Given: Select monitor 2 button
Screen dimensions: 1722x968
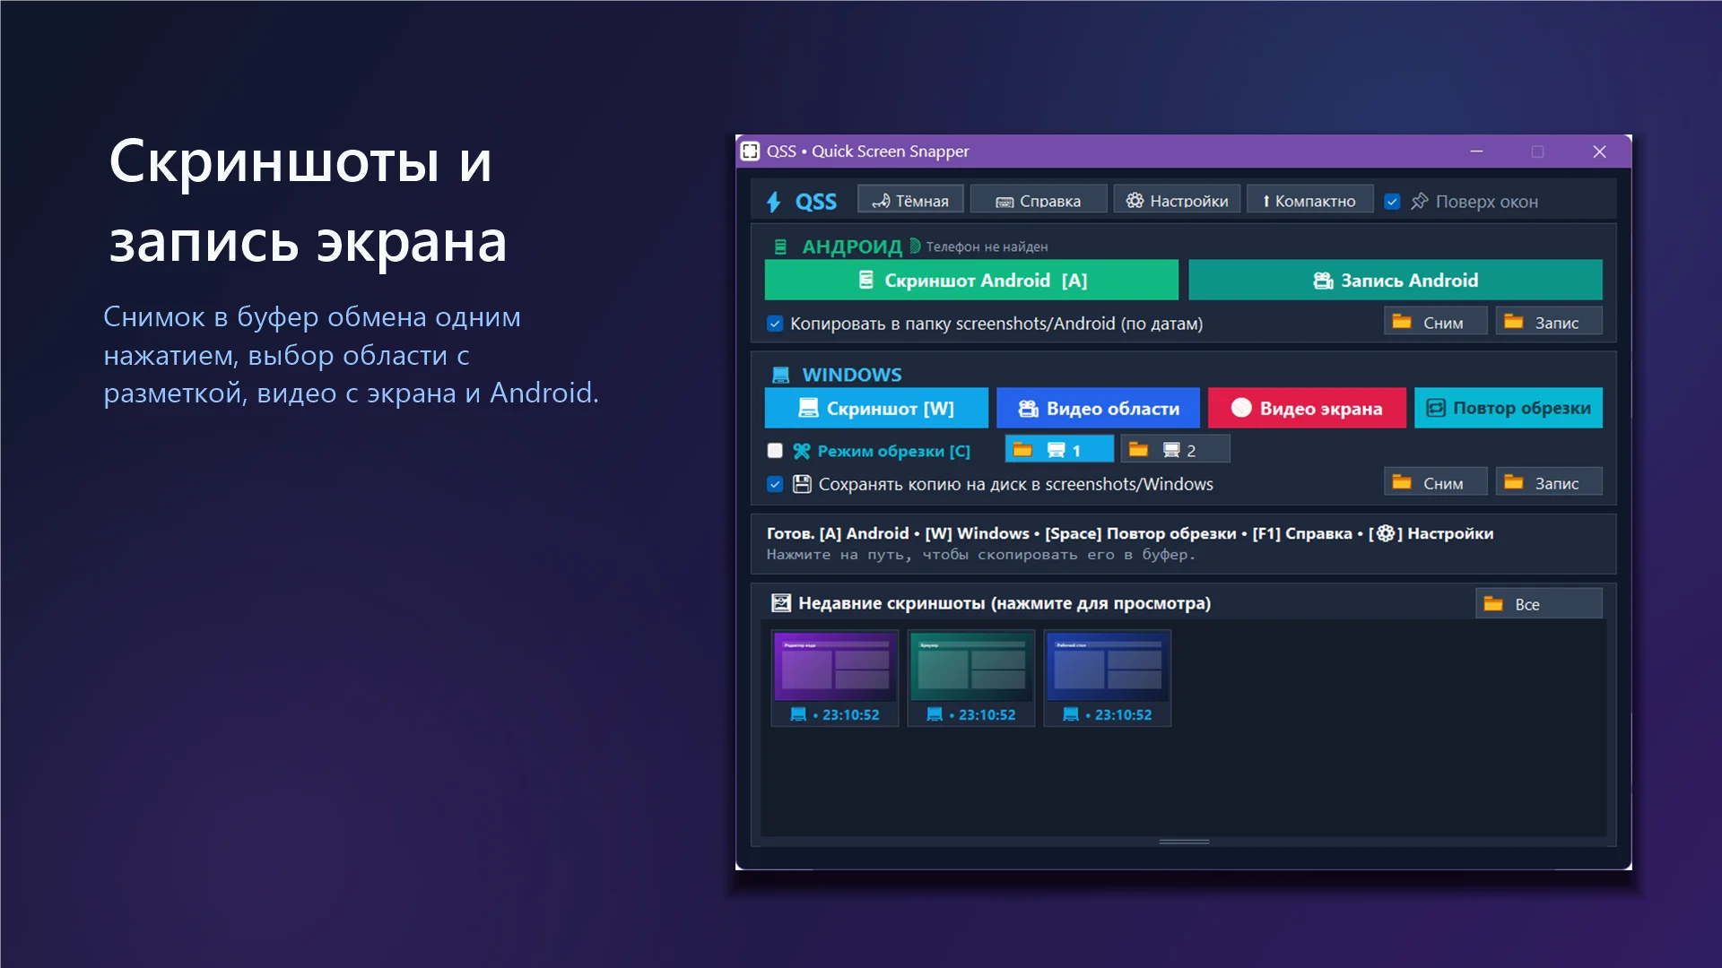Looking at the screenshot, I should pyautogui.click(x=1175, y=449).
